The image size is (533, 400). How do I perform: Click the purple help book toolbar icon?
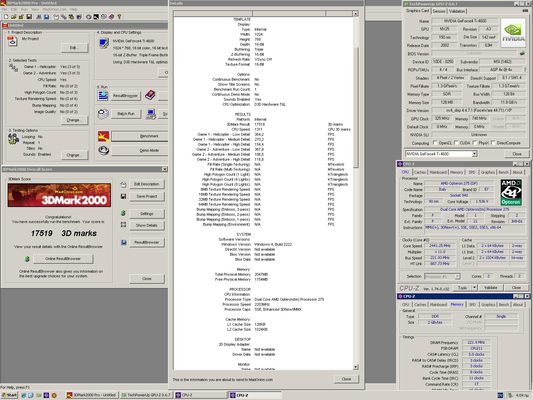click(x=111, y=17)
